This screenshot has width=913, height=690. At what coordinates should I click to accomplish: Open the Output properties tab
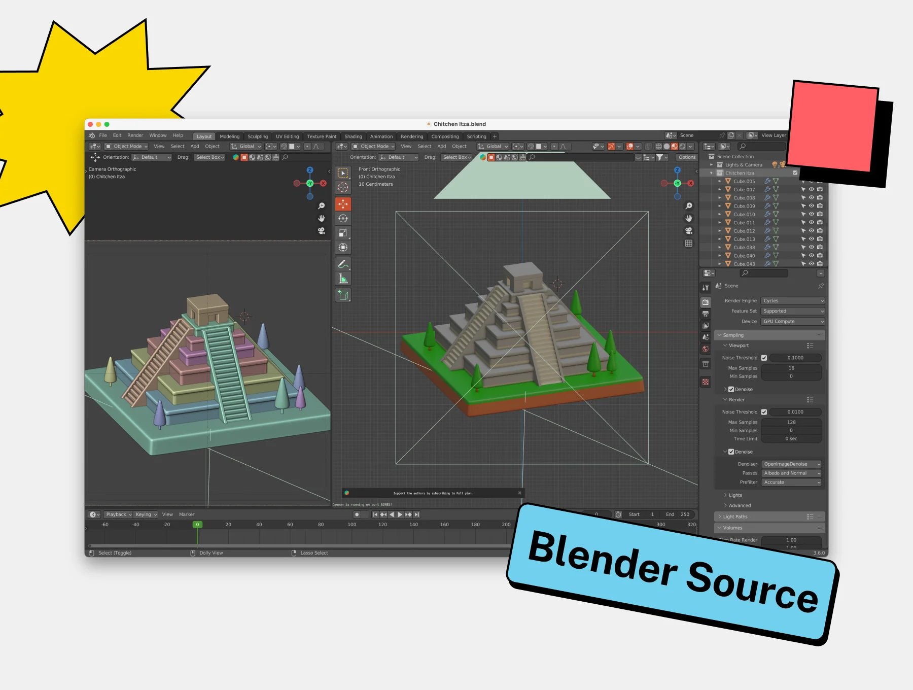click(x=706, y=314)
